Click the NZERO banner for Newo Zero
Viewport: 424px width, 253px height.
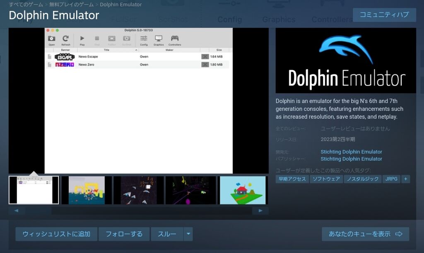[65, 64]
